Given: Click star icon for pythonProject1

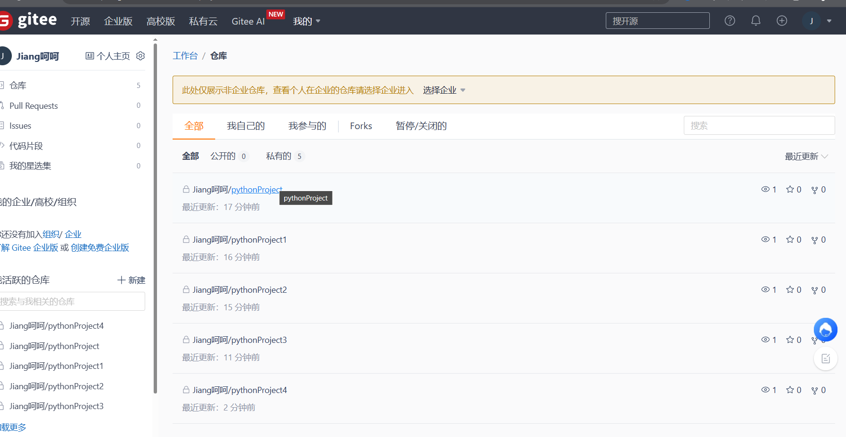Looking at the screenshot, I should tap(790, 239).
